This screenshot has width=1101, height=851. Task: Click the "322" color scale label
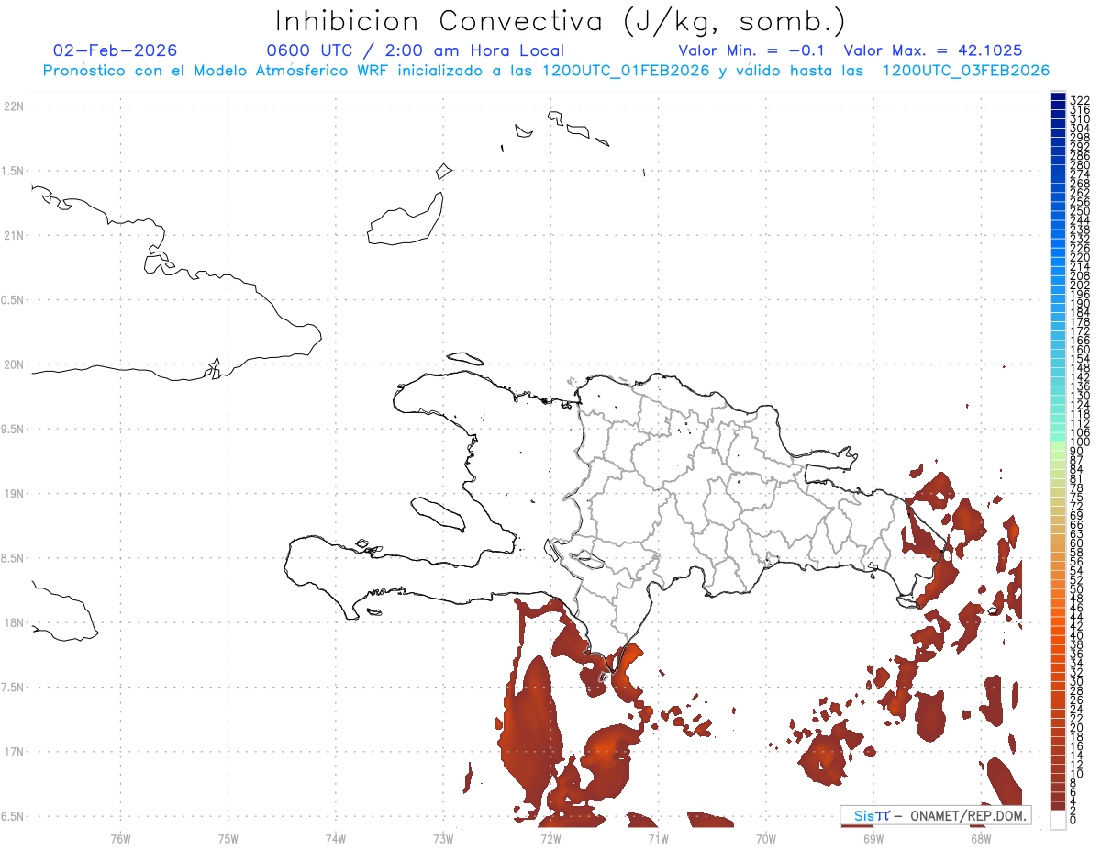(1079, 100)
